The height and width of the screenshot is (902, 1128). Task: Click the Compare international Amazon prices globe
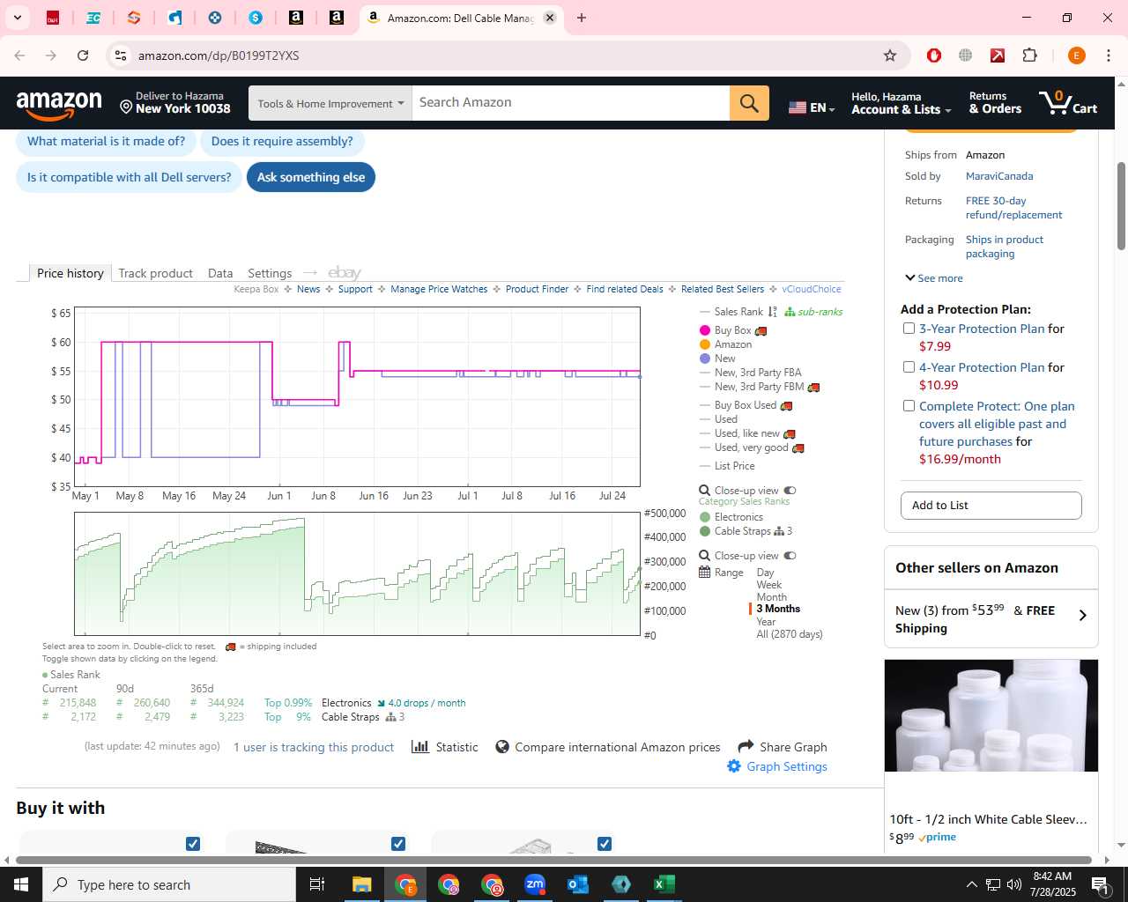[502, 747]
